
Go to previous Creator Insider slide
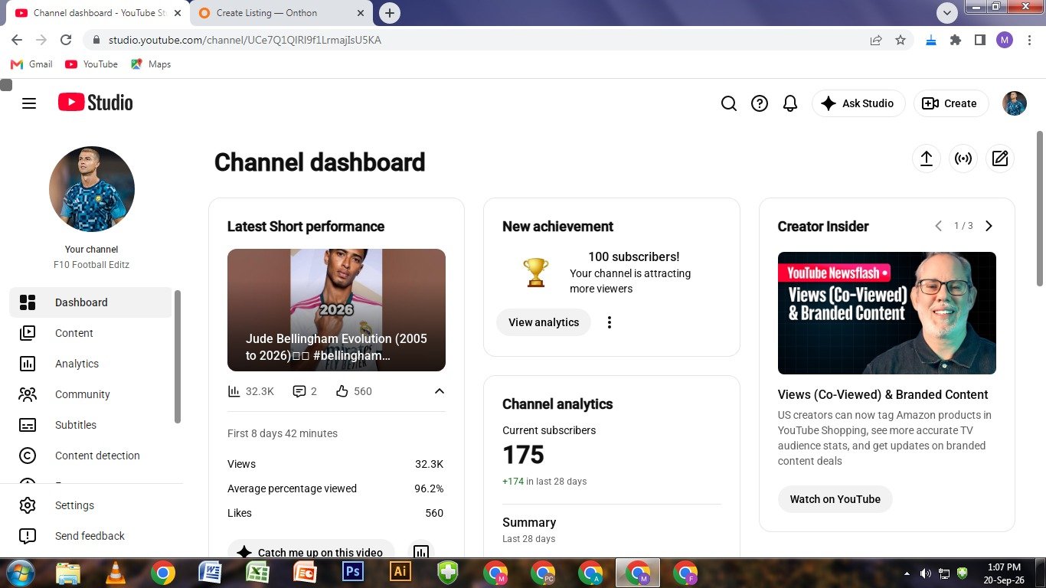click(938, 226)
